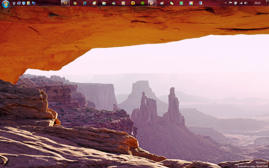Launch Windows Media Player from taskbar

pos(123,3)
